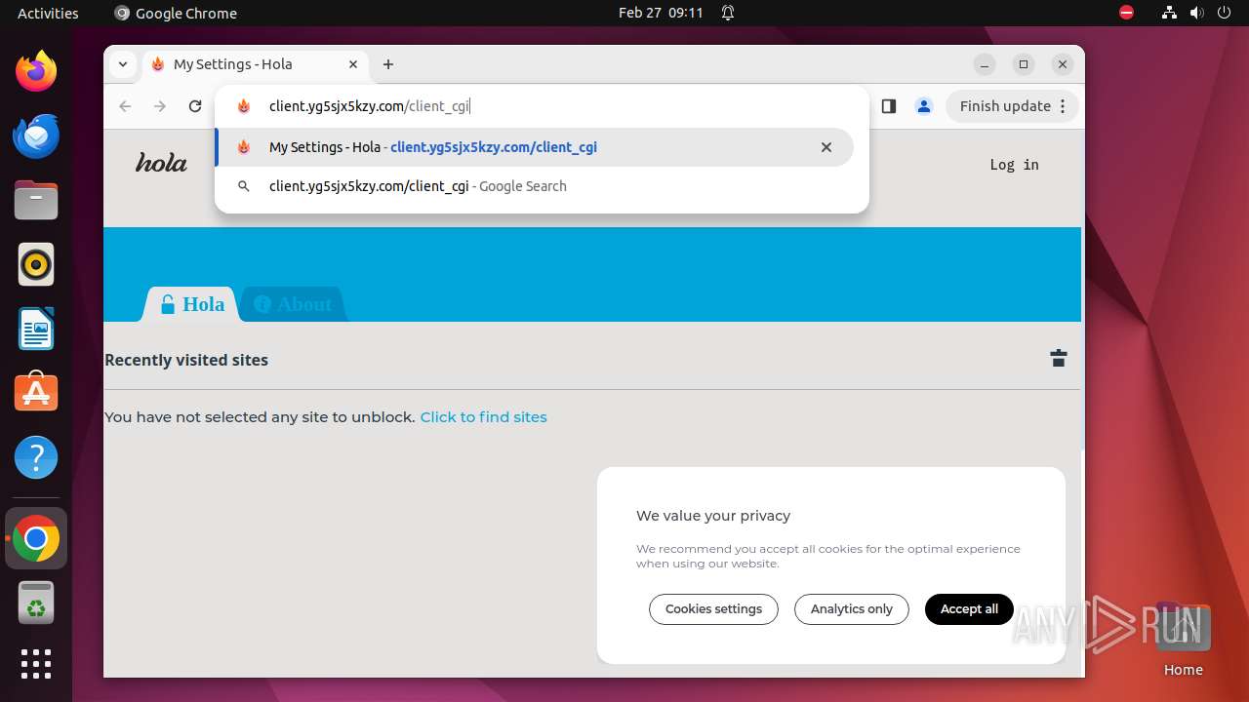
Task: Open network status icon in top bar
Action: pos(1169,13)
